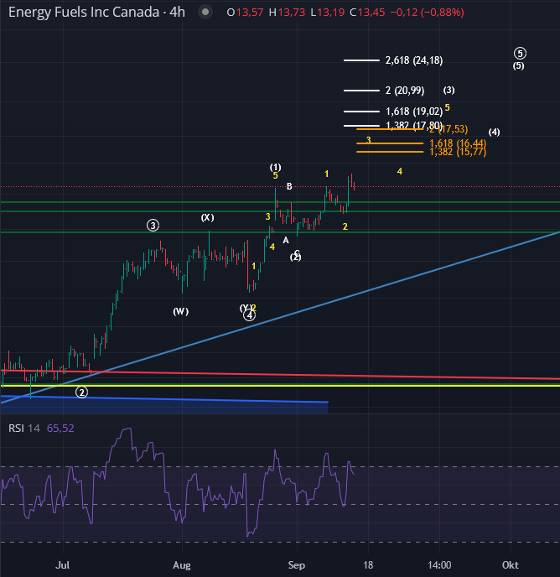560x577 pixels.
Task: Click the RSI value 65,52
Action: coord(62,428)
